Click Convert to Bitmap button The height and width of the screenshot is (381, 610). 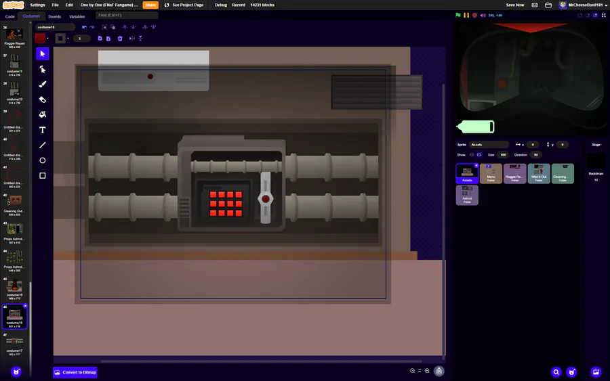[x=75, y=372]
